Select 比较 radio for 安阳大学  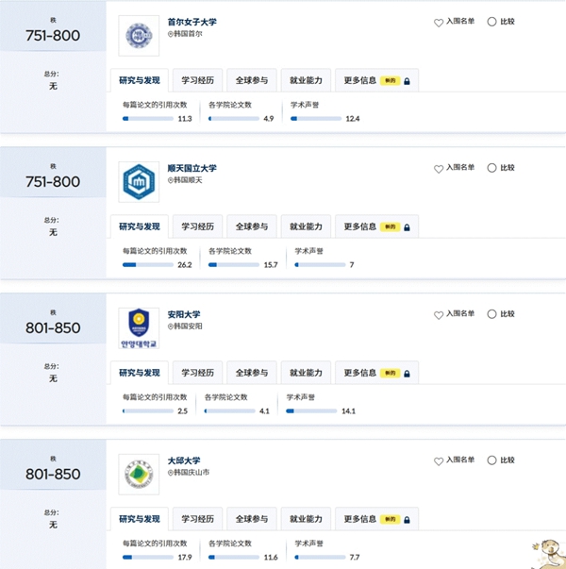(x=491, y=314)
